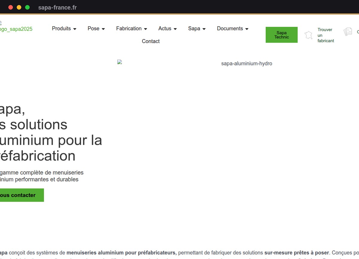
Task: Open the Produits menu label
Action: pos(61,28)
